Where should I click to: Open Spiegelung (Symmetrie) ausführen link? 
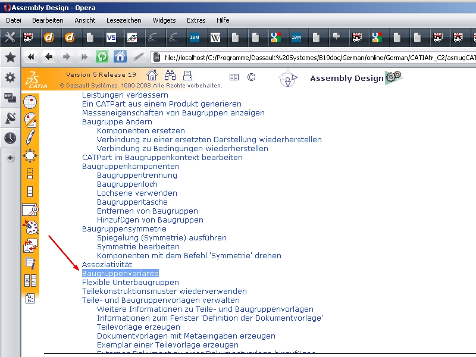pyautogui.click(x=162, y=237)
